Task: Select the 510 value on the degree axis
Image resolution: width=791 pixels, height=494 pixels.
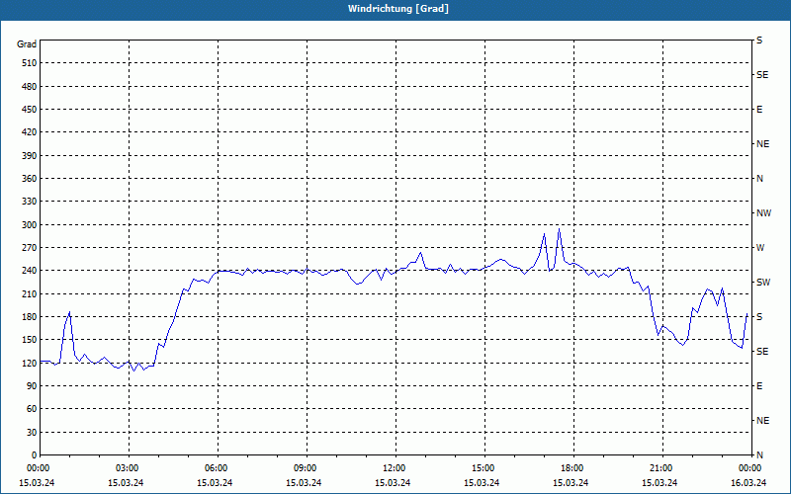Action: tap(30, 63)
